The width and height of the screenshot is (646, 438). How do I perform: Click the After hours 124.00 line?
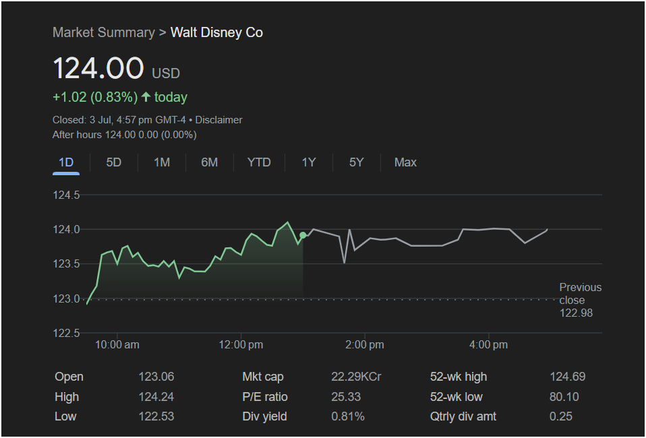125,135
